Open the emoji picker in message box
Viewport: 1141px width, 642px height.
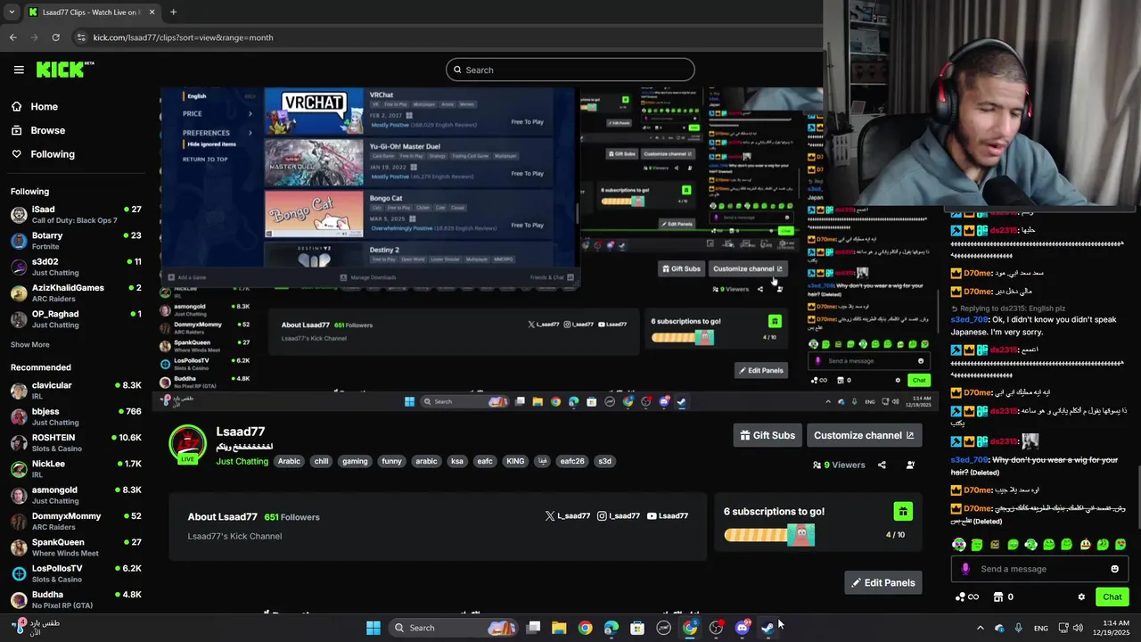(1114, 569)
